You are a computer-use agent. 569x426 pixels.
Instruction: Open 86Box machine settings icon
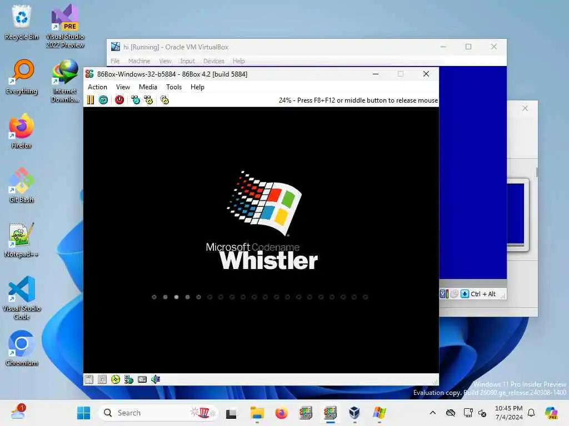tap(164, 100)
